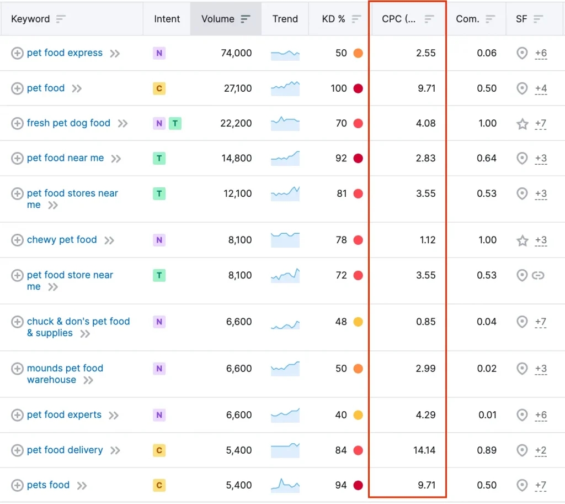Add 'fresh pet dog food' with plus icon
565x504 pixels.
tap(17, 123)
